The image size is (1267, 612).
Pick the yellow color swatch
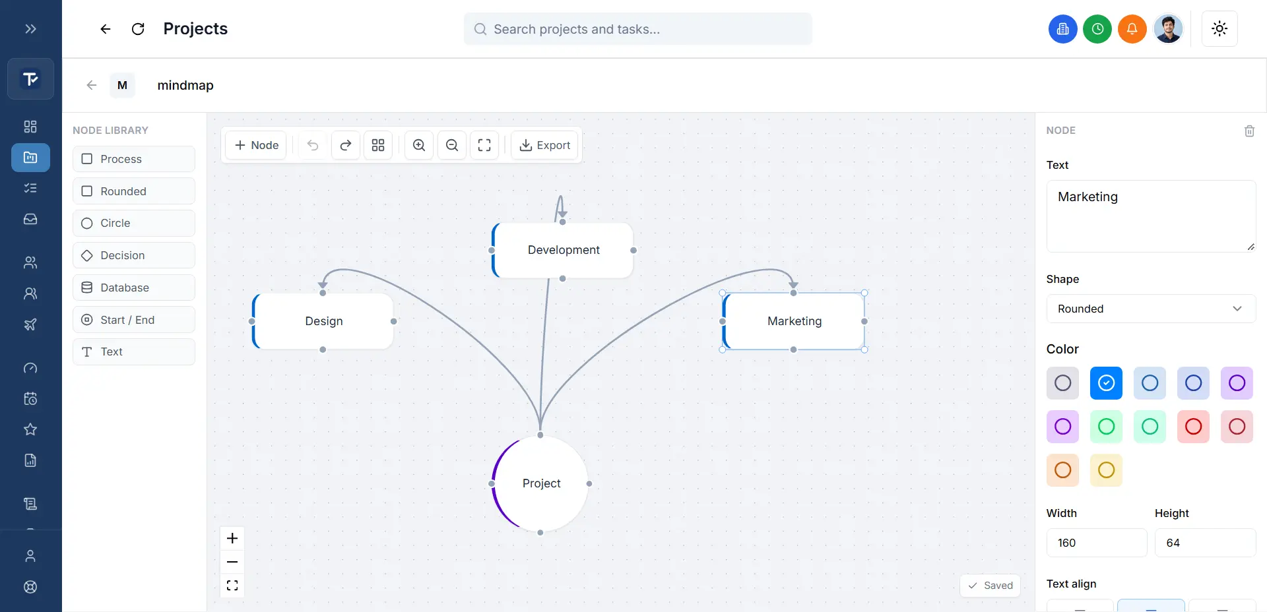pos(1106,470)
